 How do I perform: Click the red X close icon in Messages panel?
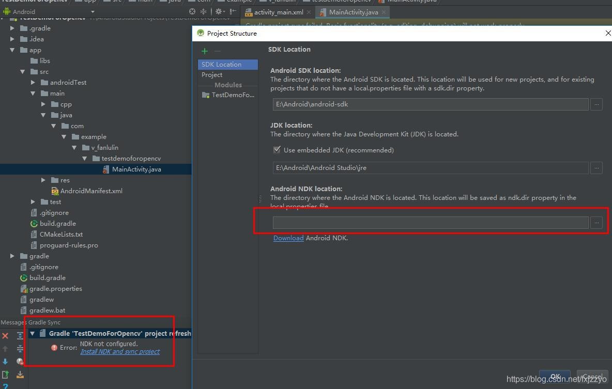point(6,336)
